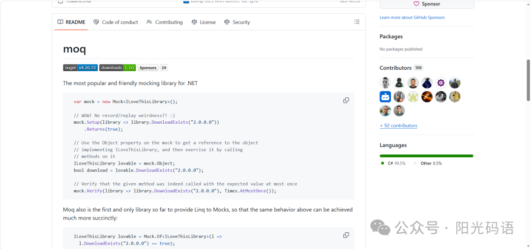Open the License tab
Viewport: 531px width, 249px height.
click(x=204, y=22)
